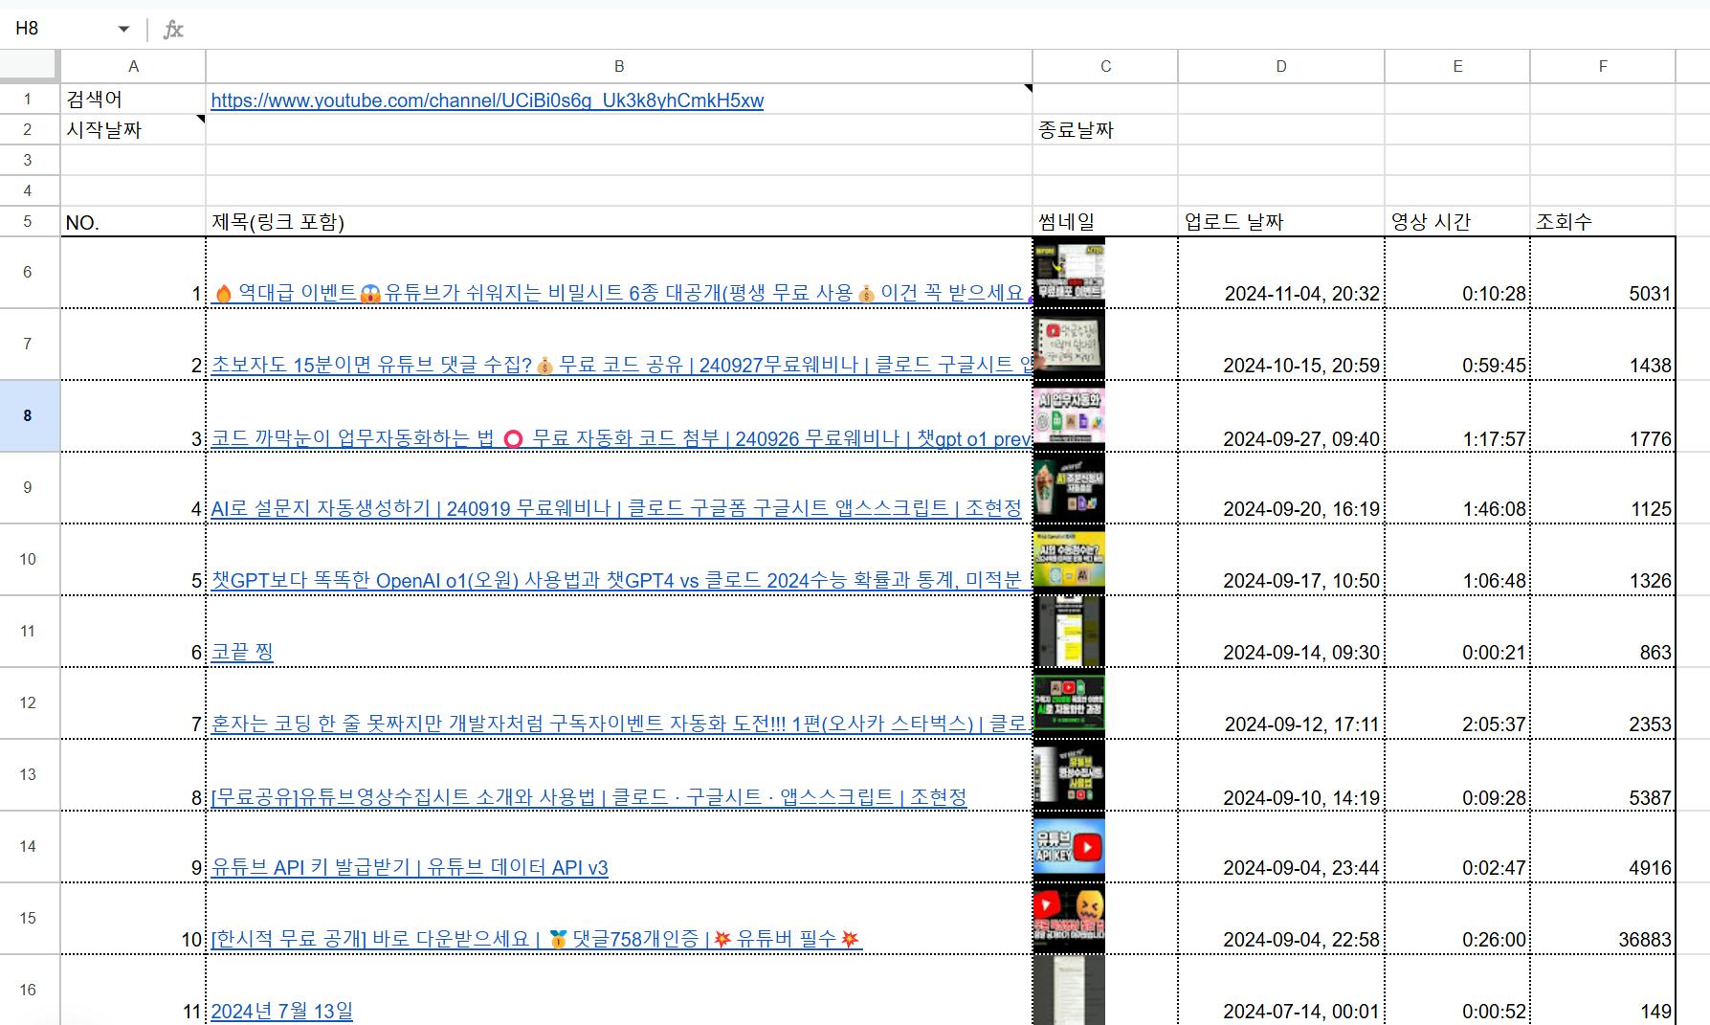The width and height of the screenshot is (1710, 1025).
Task: Select the date cell '2024-09-27, 09:40'
Action: 1281,416
